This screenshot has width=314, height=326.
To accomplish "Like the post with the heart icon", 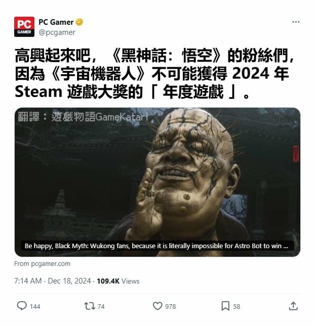I will point(158,306).
